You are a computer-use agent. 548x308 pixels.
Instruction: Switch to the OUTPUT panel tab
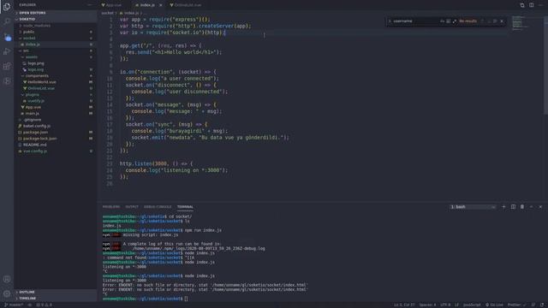[x=132, y=207]
